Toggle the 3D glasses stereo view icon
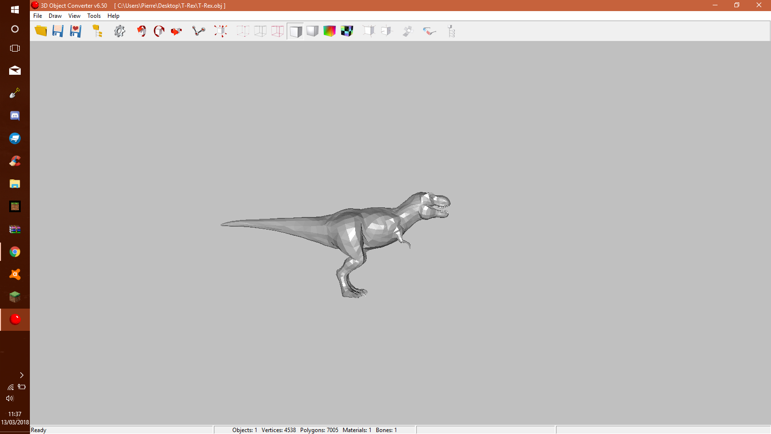 (x=429, y=31)
